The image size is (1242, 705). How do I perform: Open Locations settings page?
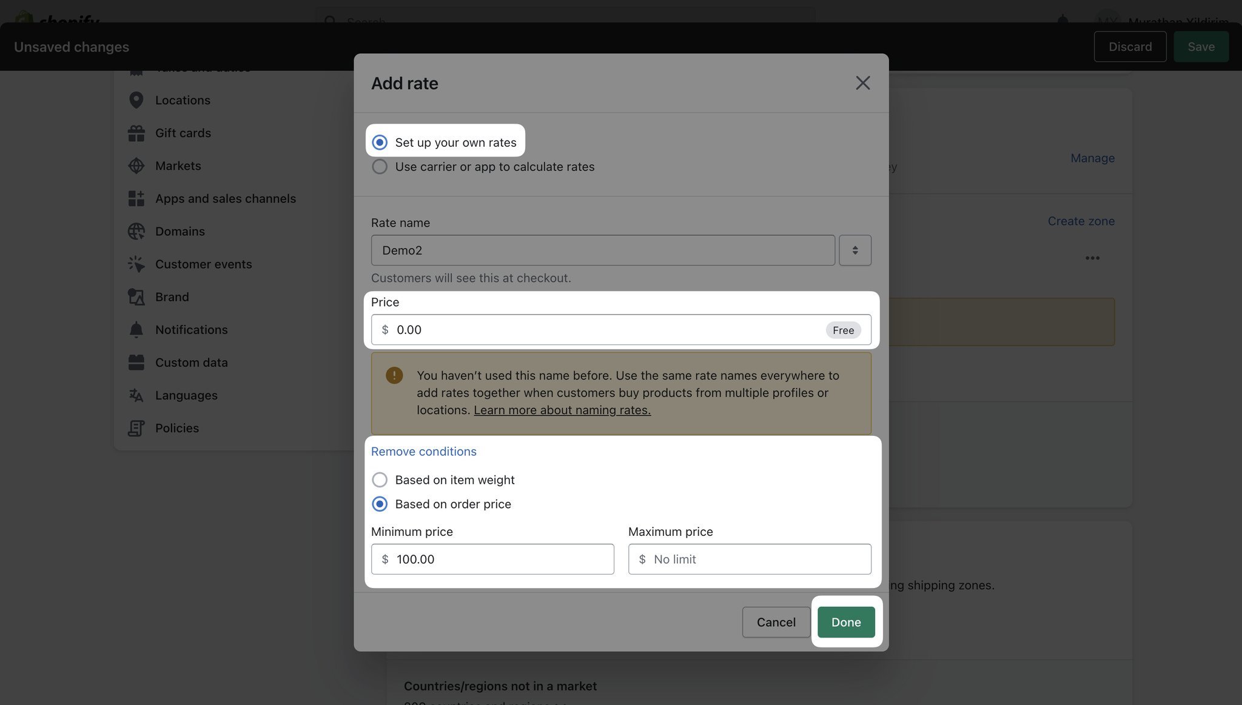[183, 100]
